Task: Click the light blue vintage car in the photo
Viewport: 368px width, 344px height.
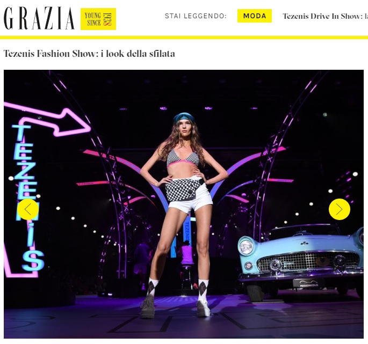Action: (x=301, y=260)
